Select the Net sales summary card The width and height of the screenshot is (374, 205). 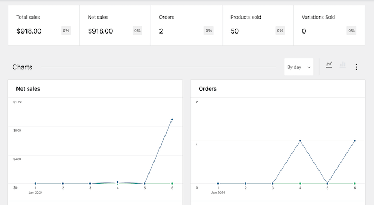click(115, 25)
